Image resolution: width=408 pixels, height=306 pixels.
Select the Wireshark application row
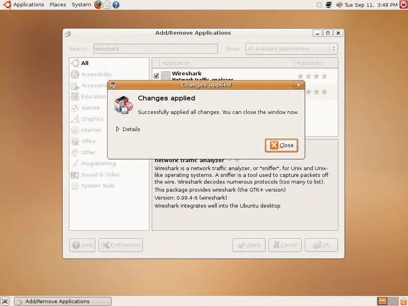(245, 75)
